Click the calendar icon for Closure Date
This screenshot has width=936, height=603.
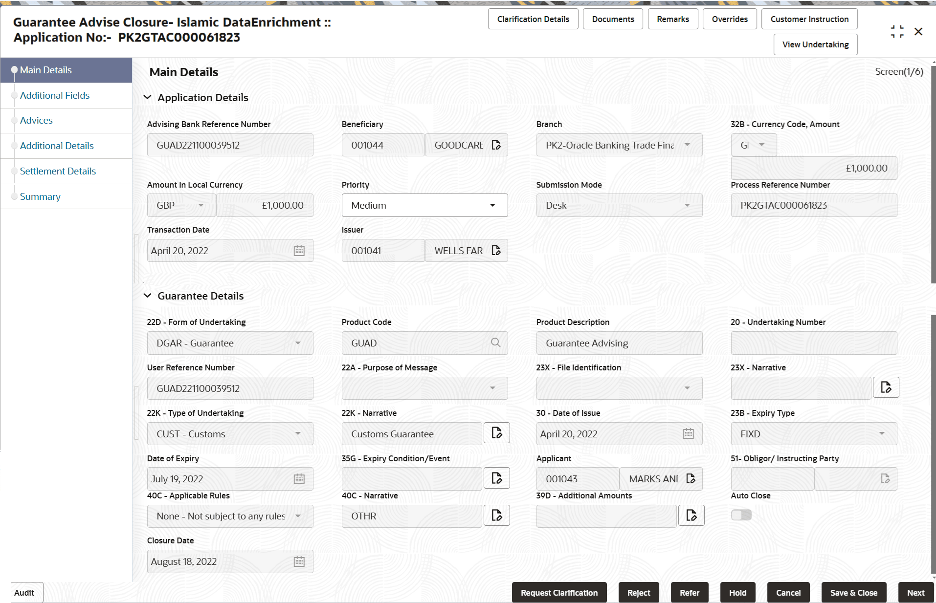(299, 561)
